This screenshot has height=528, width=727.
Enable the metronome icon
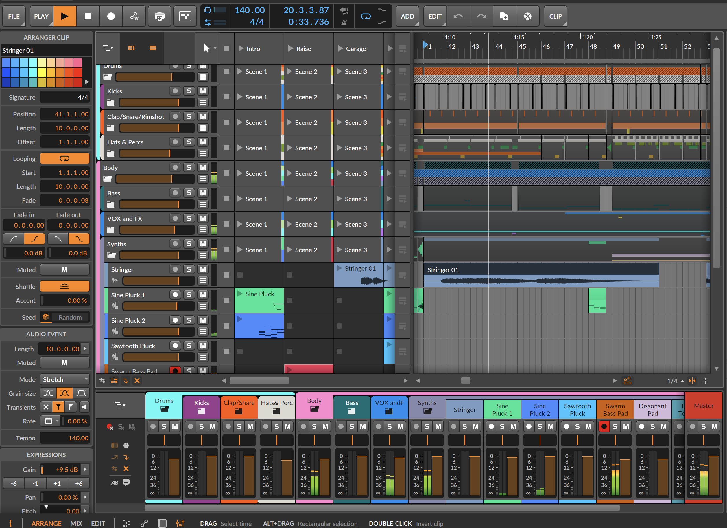[x=344, y=22]
